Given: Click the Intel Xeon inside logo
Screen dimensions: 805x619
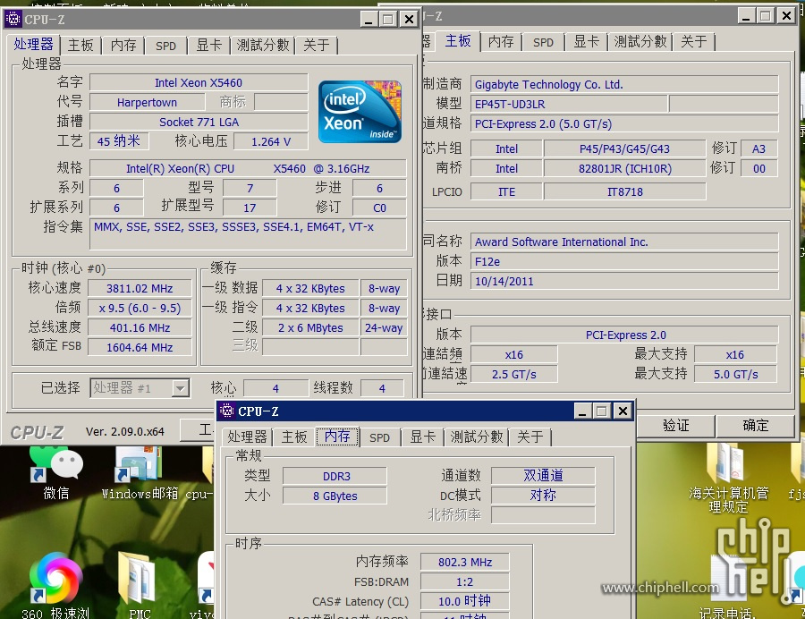Looking at the screenshot, I should (360, 112).
